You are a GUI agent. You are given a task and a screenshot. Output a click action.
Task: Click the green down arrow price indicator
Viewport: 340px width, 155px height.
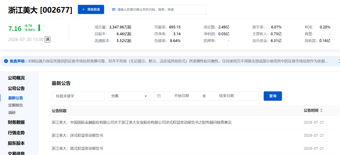(x=39, y=28)
